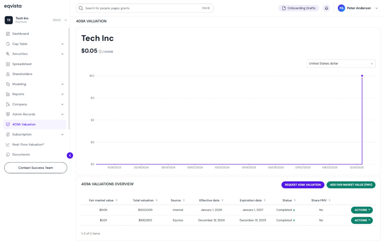Click the Documents icon in sidebar
The height and width of the screenshot is (242, 383).
pyautogui.click(x=8, y=154)
